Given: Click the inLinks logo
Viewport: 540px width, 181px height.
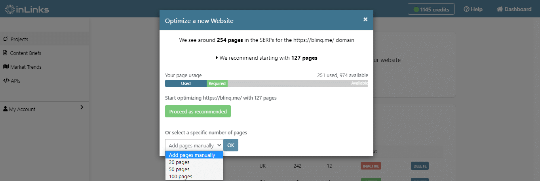Looking at the screenshot, I should coord(27,9).
